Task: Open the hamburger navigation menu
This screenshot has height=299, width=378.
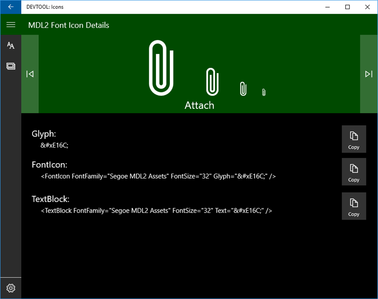Action: (11, 25)
